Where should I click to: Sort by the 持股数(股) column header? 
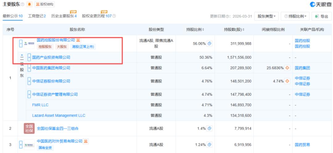(x=234, y=30)
